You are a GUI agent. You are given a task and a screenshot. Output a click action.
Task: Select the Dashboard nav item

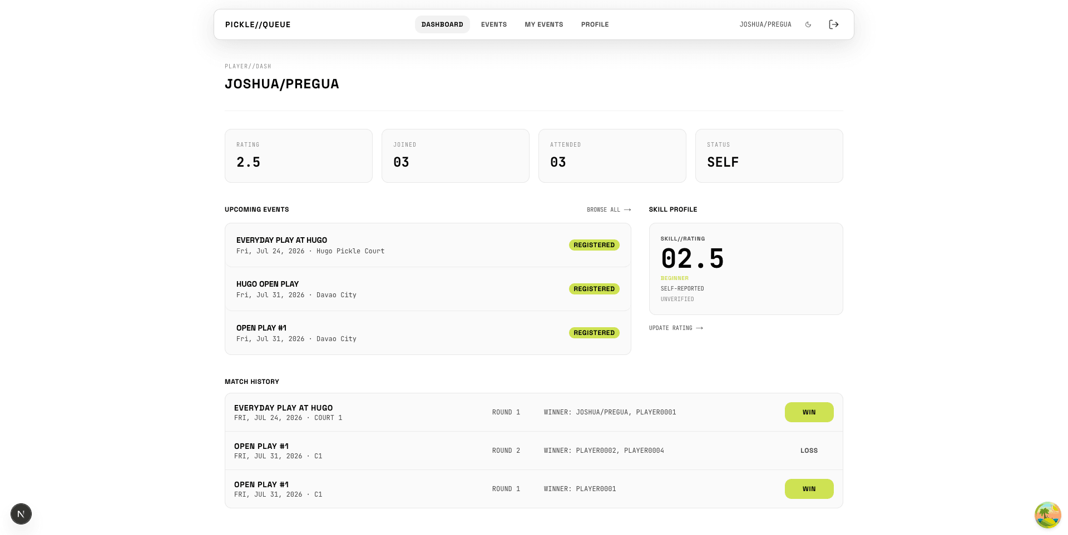click(x=442, y=24)
